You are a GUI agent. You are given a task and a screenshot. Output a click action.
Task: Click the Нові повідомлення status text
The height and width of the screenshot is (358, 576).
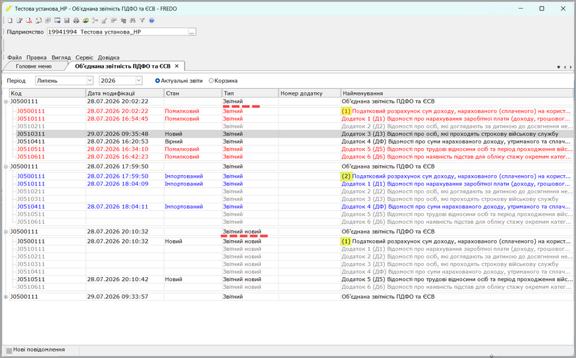[39, 350]
